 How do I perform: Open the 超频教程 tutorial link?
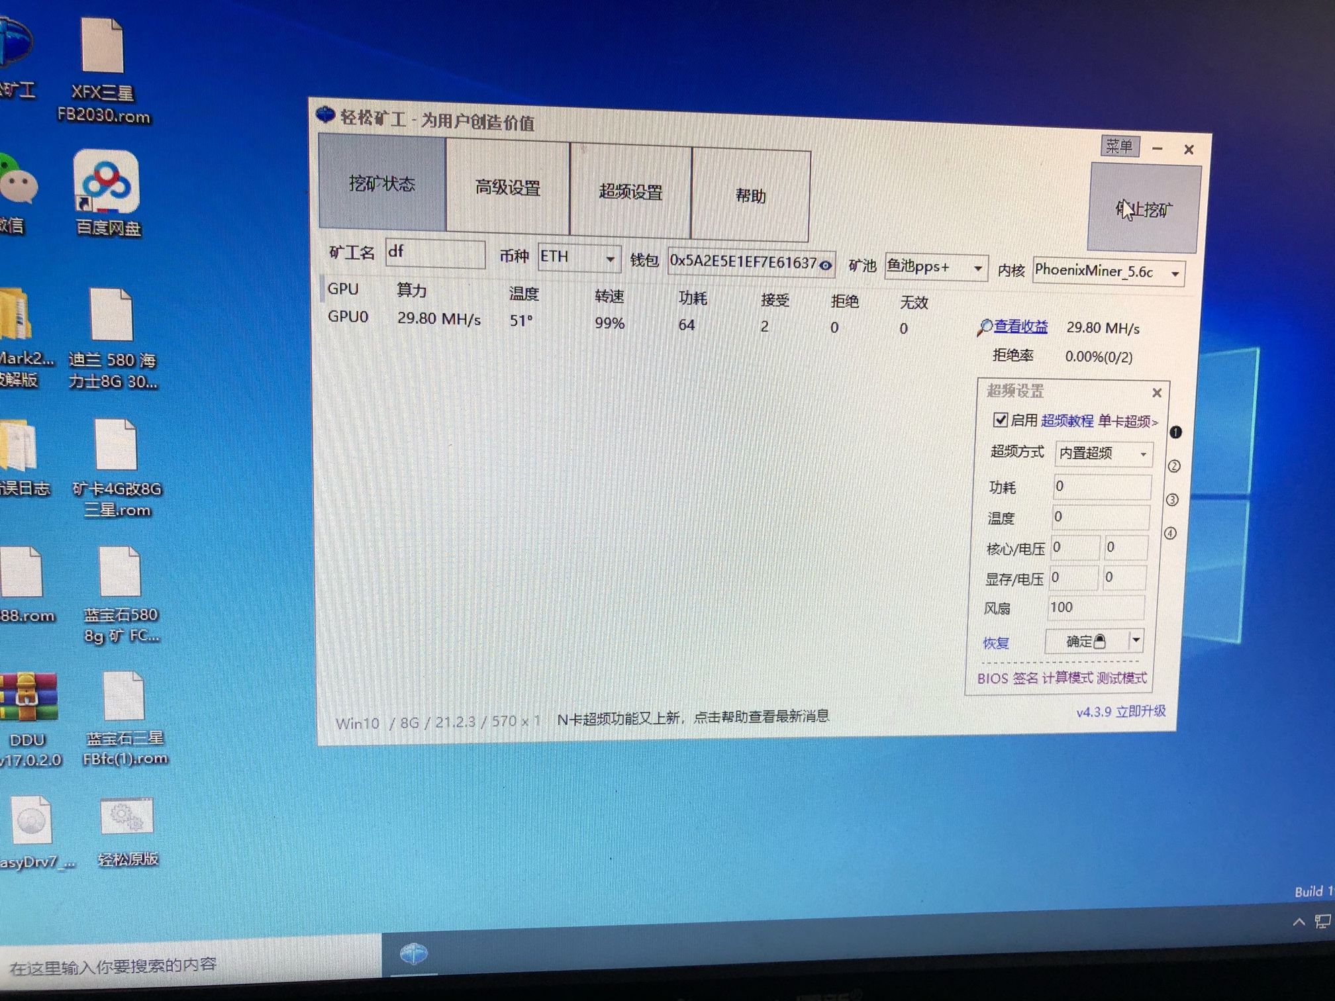[1067, 420]
